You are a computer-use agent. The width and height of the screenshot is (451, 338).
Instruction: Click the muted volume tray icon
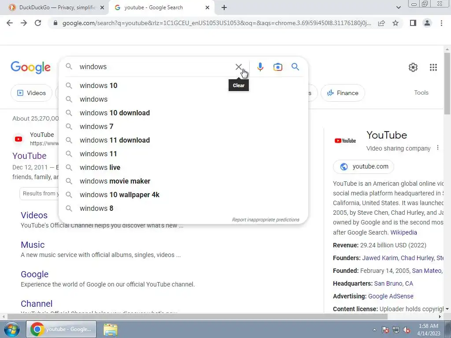pyautogui.click(x=407, y=330)
